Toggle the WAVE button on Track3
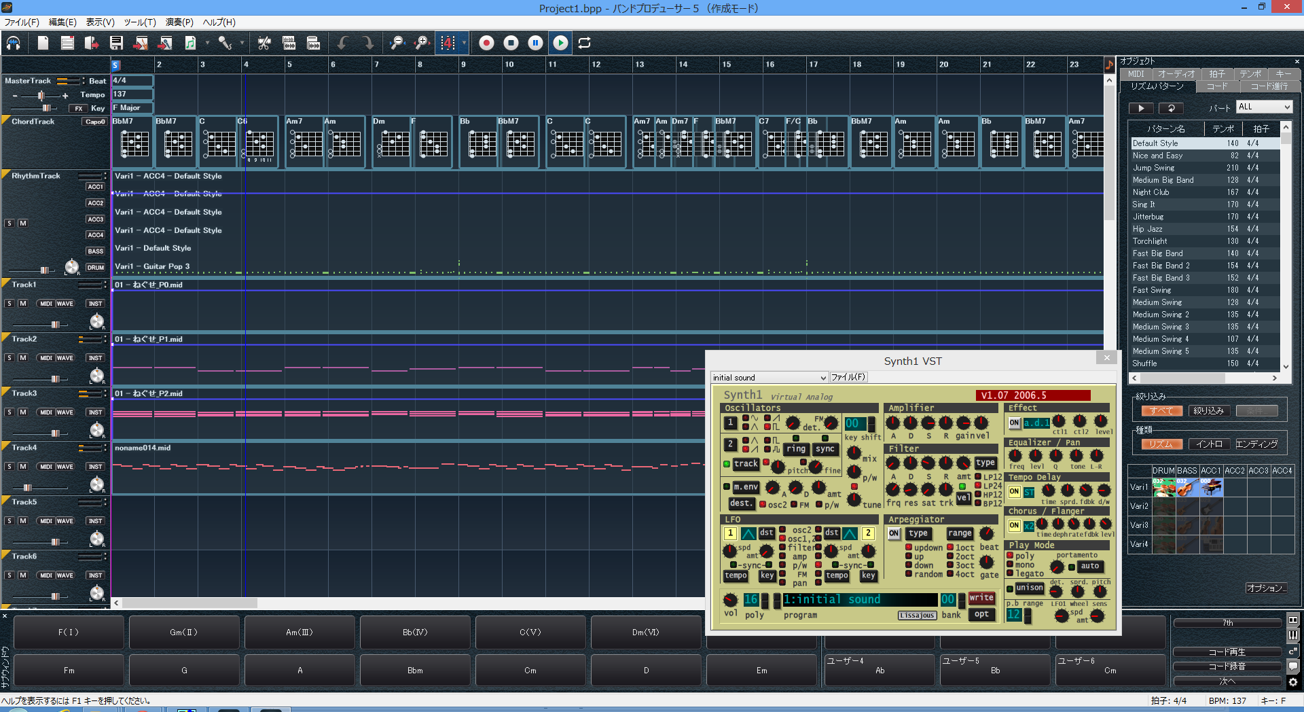The width and height of the screenshot is (1304, 712). click(65, 412)
